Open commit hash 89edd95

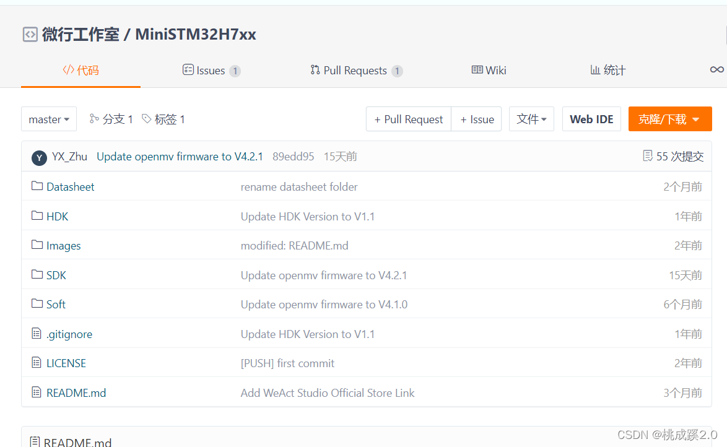tap(294, 157)
